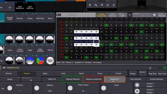Image resolution: width=167 pixels, height=94 pixels.
Task: Click the Exec Time button
Action: 162,74
